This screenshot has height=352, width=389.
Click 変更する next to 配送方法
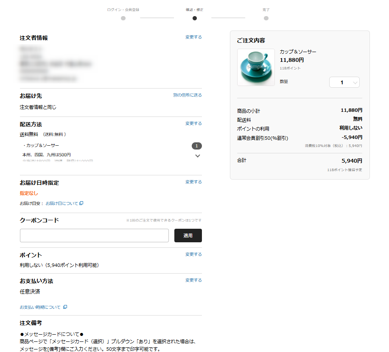(x=193, y=124)
